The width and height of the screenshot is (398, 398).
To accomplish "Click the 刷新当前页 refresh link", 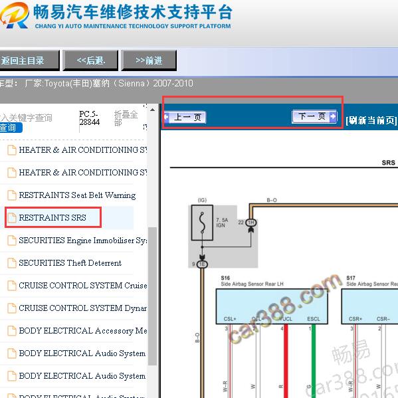I will (371, 120).
